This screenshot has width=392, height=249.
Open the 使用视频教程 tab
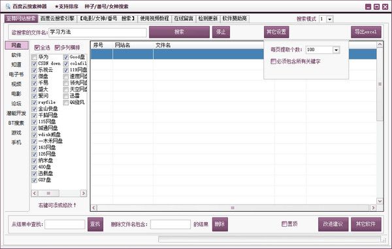pos(154,18)
